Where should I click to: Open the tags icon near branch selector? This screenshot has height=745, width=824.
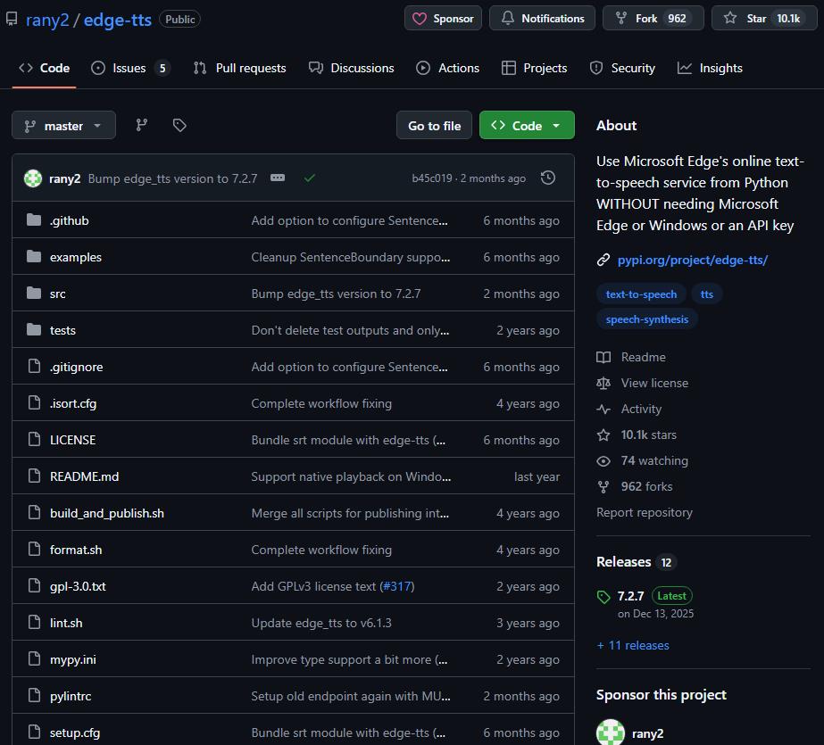179,126
